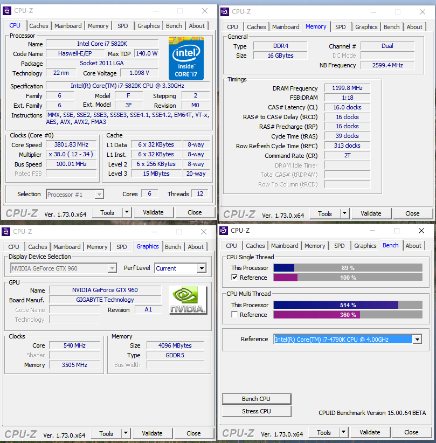Click the Intel Core i7 logo

(x=186, y=59)
